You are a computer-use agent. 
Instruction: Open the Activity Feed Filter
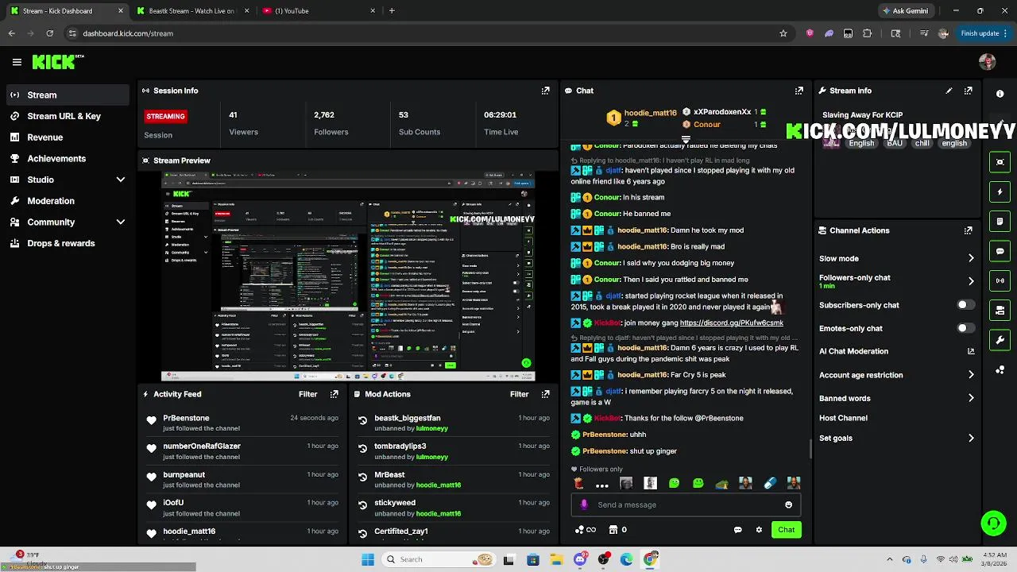[307, 394]
